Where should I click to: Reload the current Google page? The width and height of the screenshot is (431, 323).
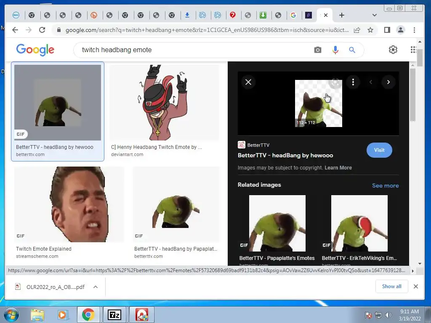pyautogui.click(x=42, y=30)
